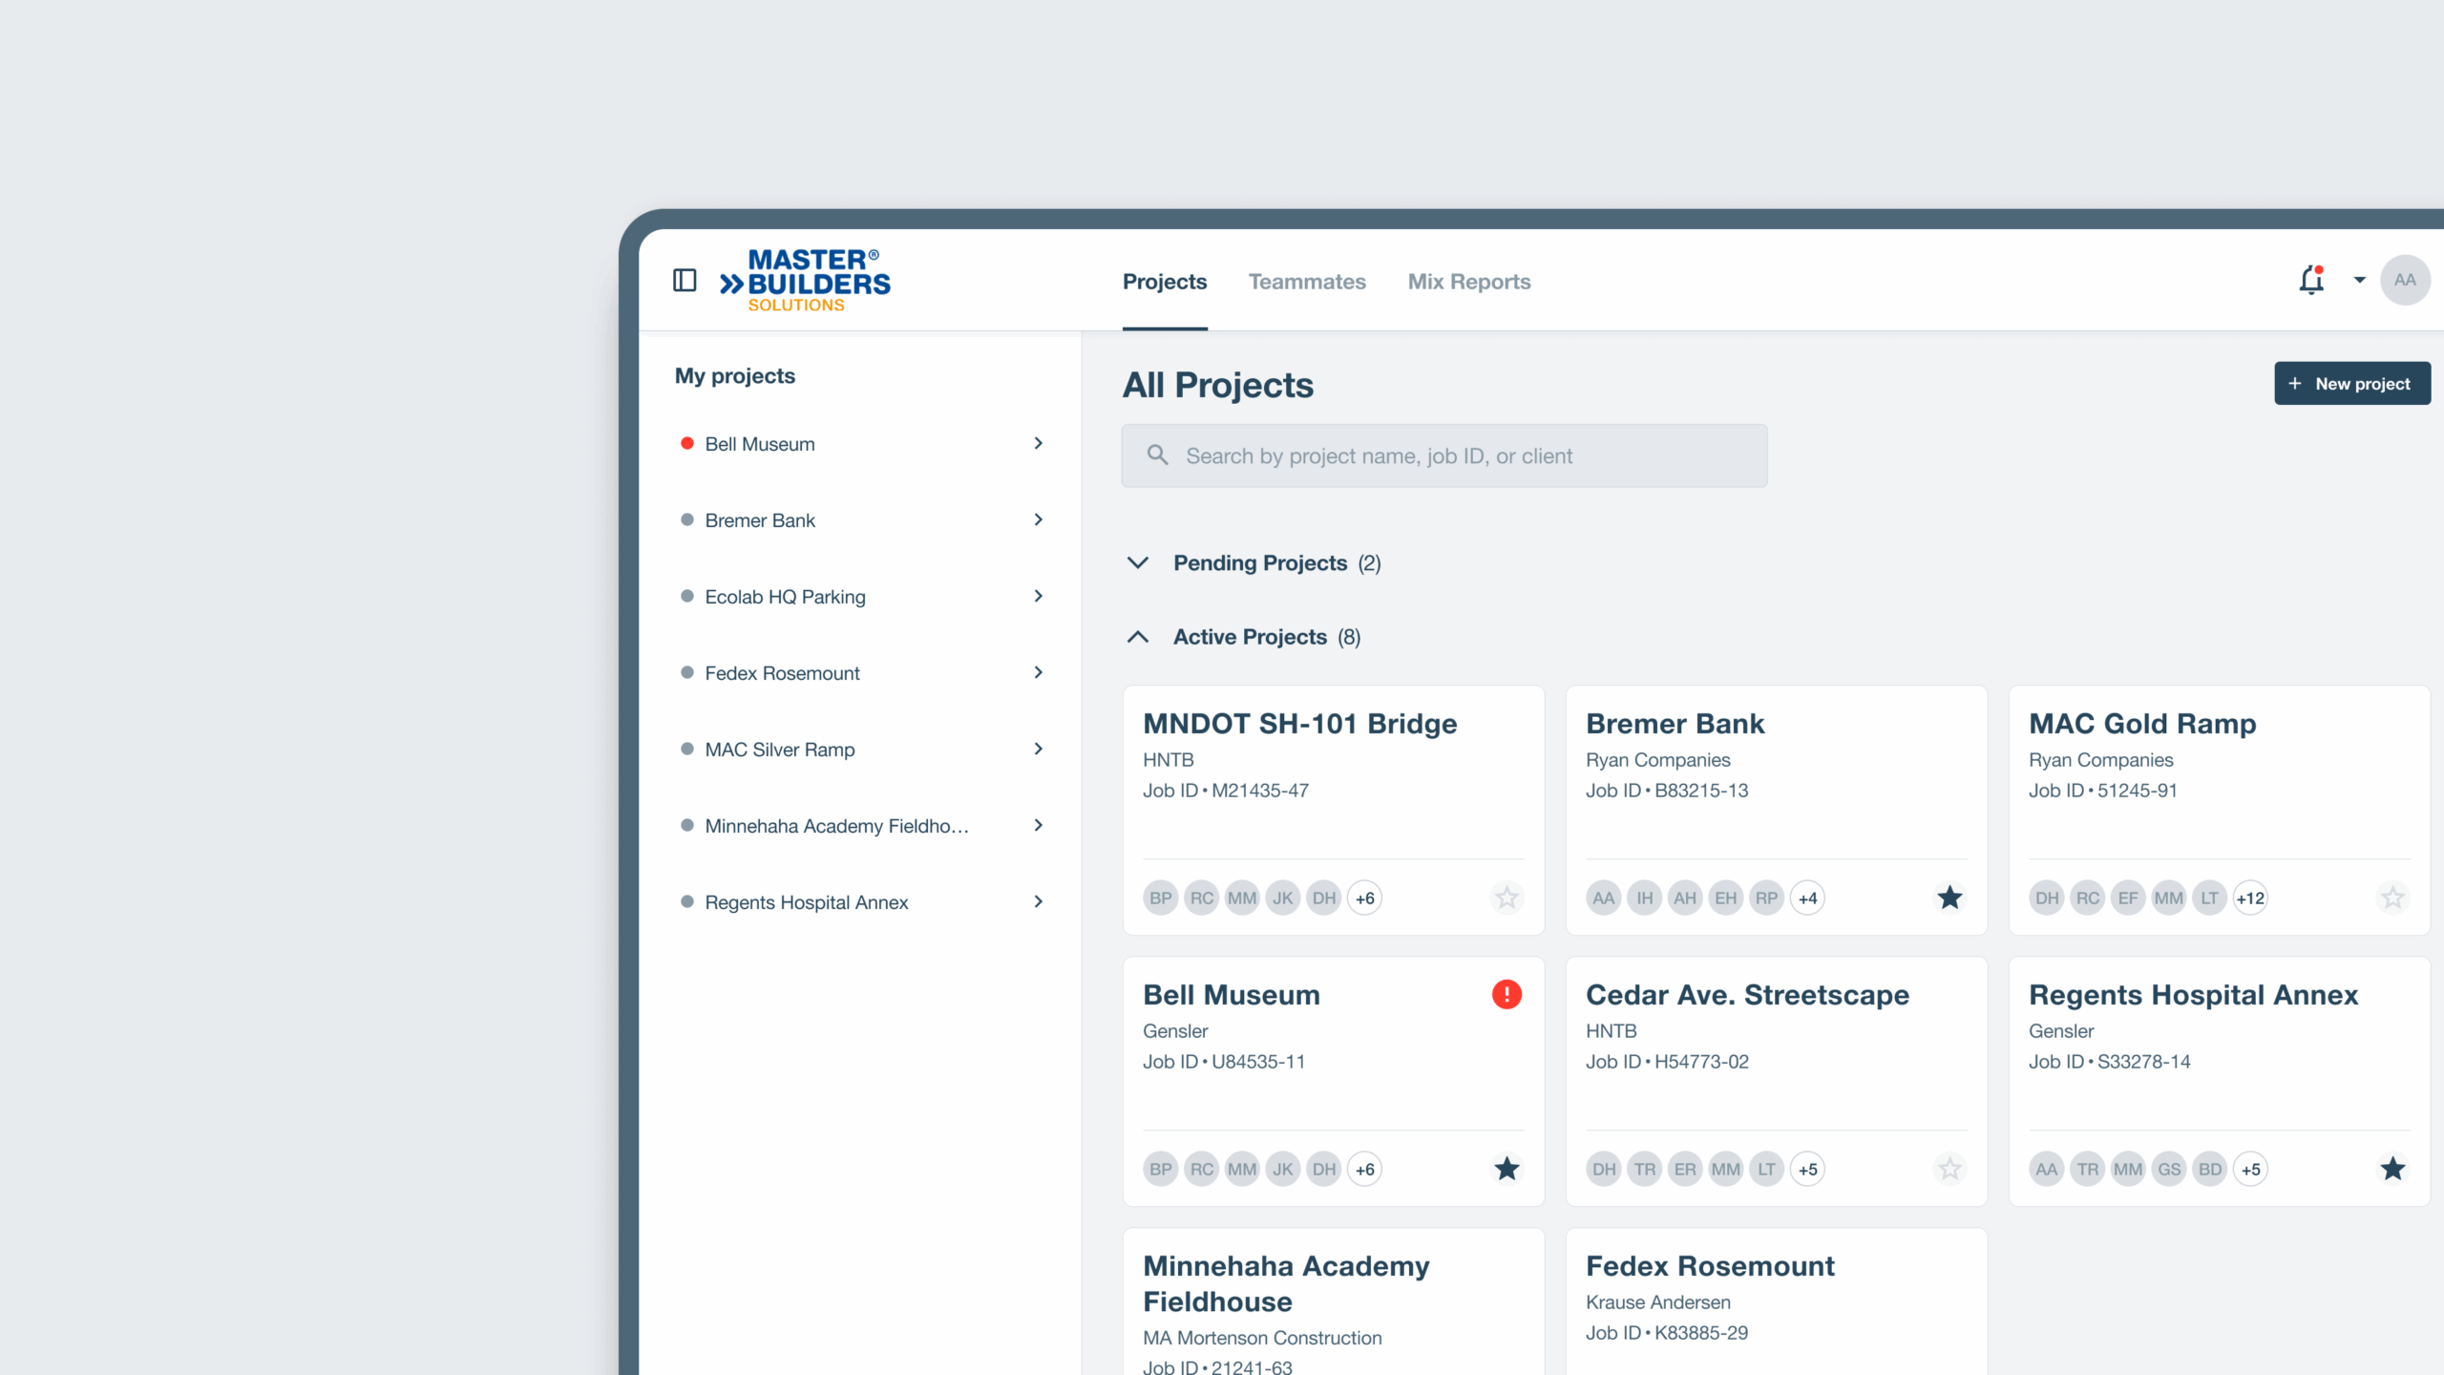Click 'MA Mortenson Construction' client text
Viewport: 2444px width, 1375px height.
pos(1262,1338)
